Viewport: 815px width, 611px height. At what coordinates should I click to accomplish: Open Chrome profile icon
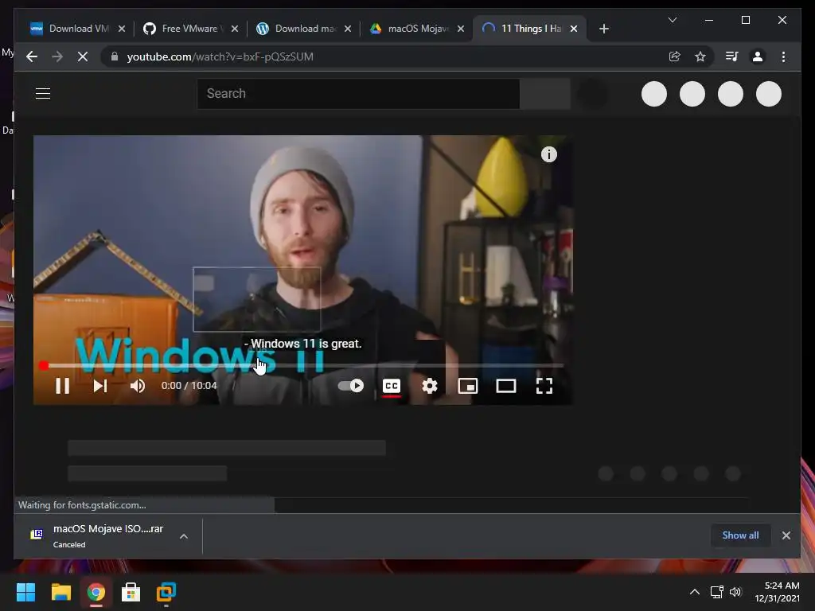pos(758,56)
